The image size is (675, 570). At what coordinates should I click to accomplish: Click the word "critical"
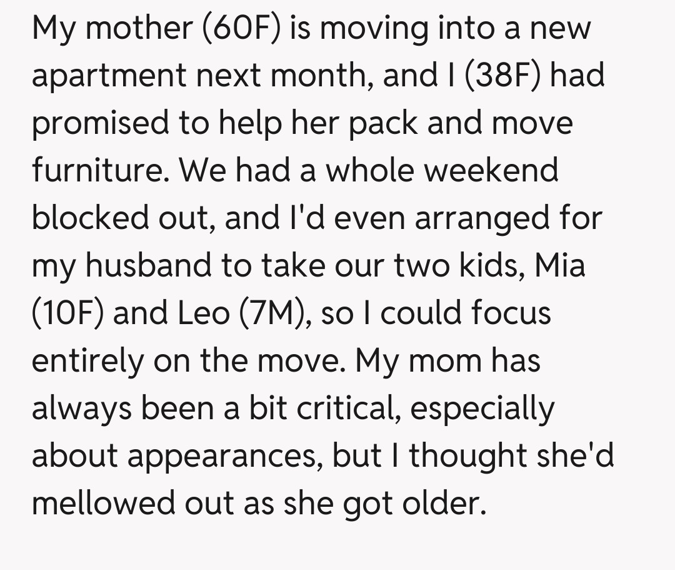tap(351, 408)
